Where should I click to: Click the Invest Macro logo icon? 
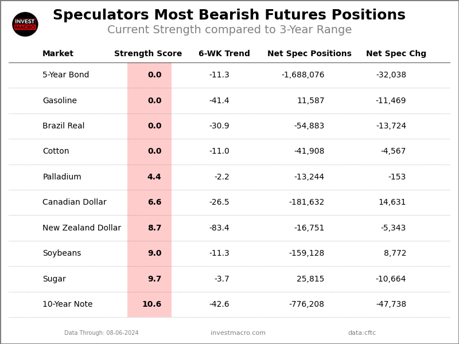click(25, 24)
